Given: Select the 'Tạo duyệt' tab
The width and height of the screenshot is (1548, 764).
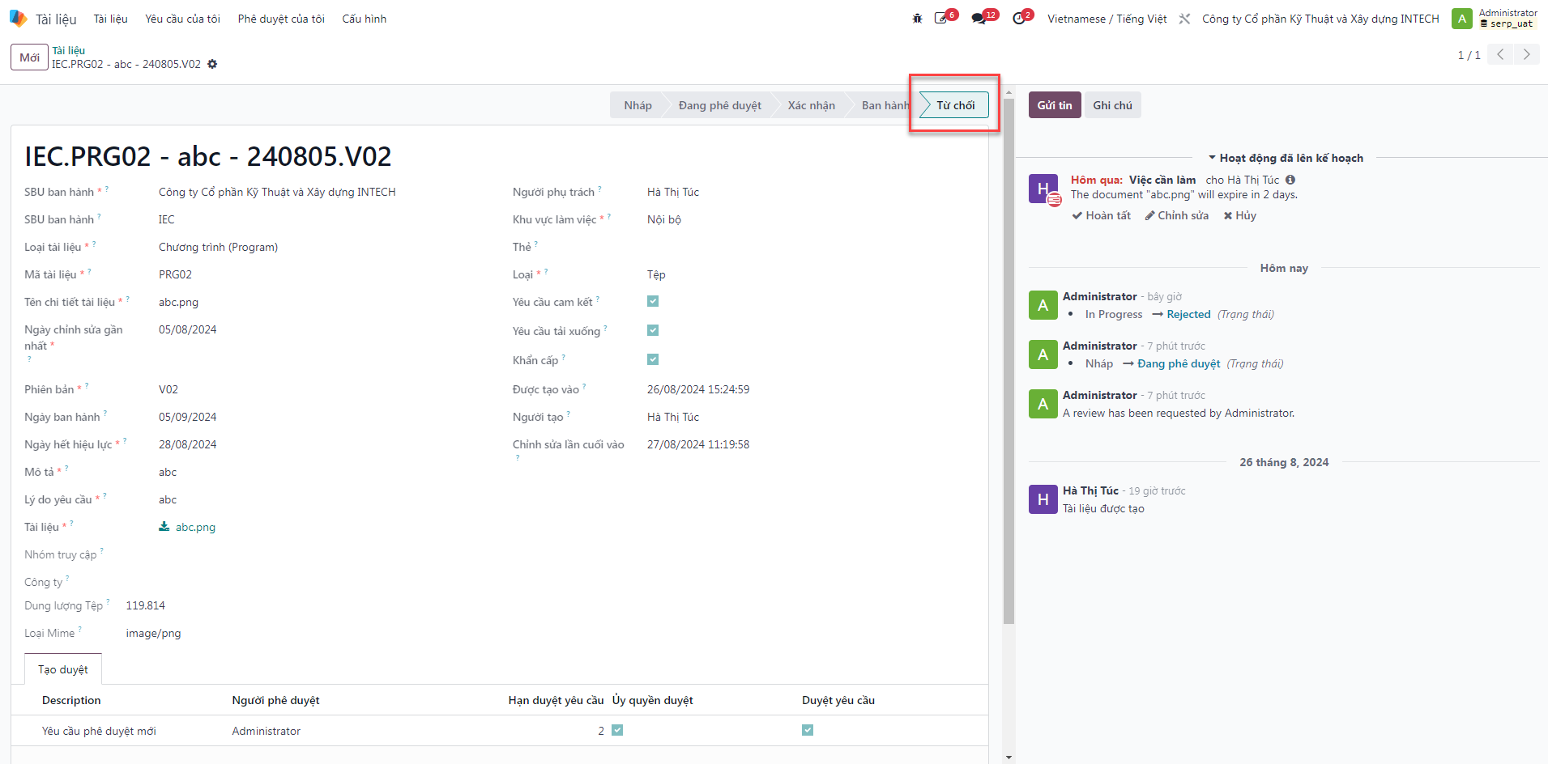Looking at the screenshot, I should [63, 669].
